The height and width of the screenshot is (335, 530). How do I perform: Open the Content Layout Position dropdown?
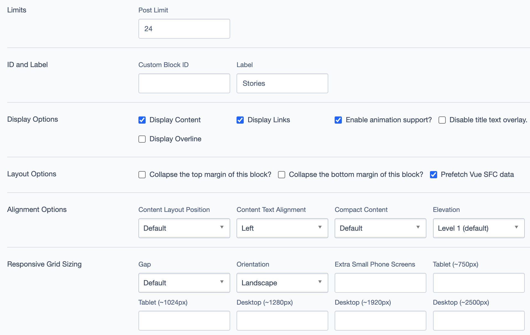point(184,228)
